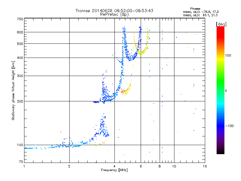Click the plot title 'Tromsø 20140628 08:52:00-08:53:43'

(x=114, y=11)
